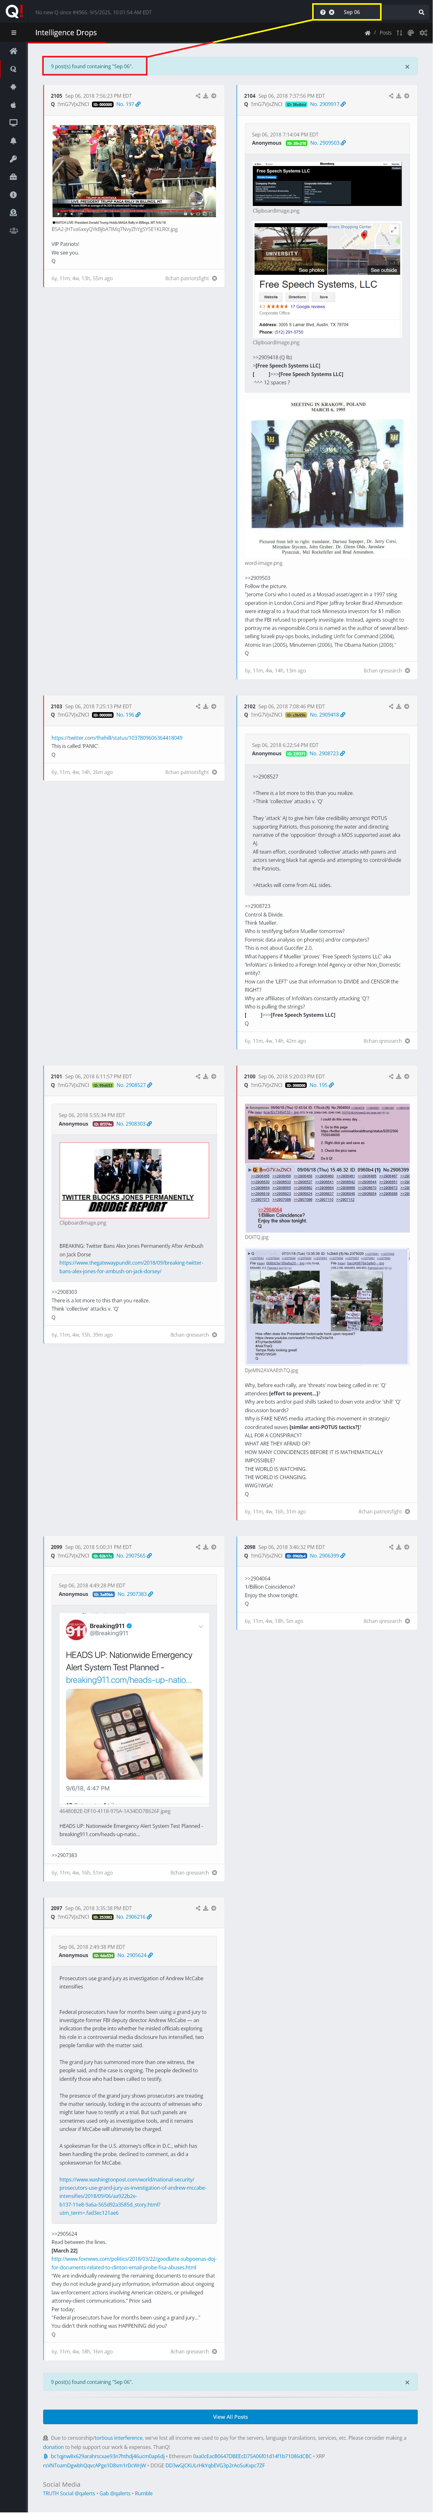This screenshot has width=433, height=2514.
Task: Click the users icon in left sidebar
Action: tap(14, 231)
